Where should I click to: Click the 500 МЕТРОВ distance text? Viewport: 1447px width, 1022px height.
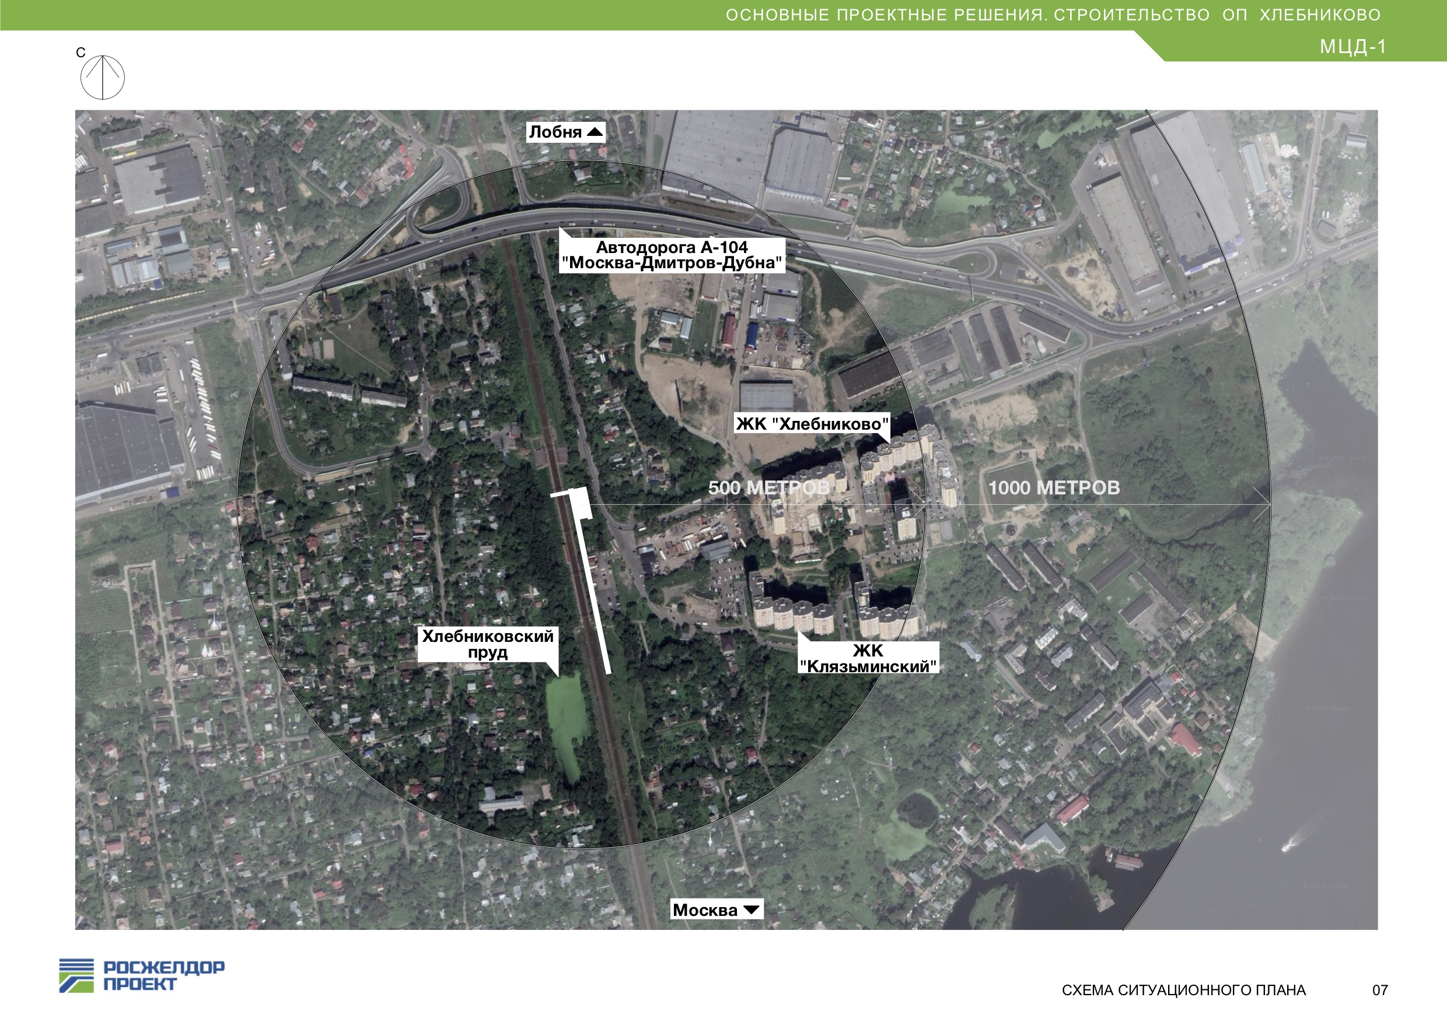pos(768,487)
